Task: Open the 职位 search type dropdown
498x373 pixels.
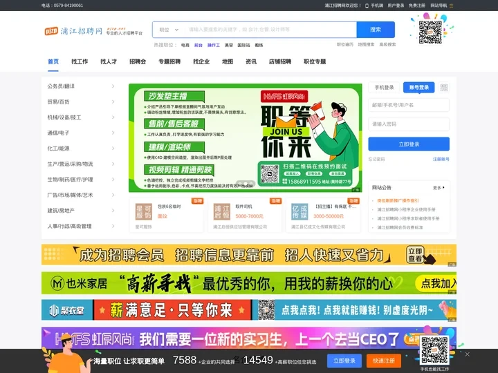Action: (169, 30)
